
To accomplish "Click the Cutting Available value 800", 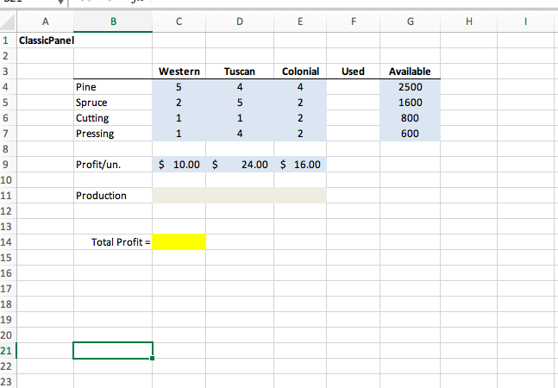I will 410,118.
